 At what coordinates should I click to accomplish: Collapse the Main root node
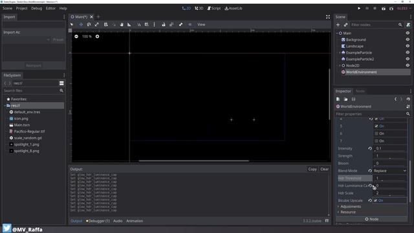tap(337, 33)
